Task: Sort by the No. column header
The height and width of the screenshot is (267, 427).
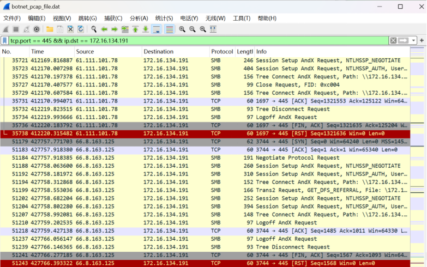Action: point(15,52)
